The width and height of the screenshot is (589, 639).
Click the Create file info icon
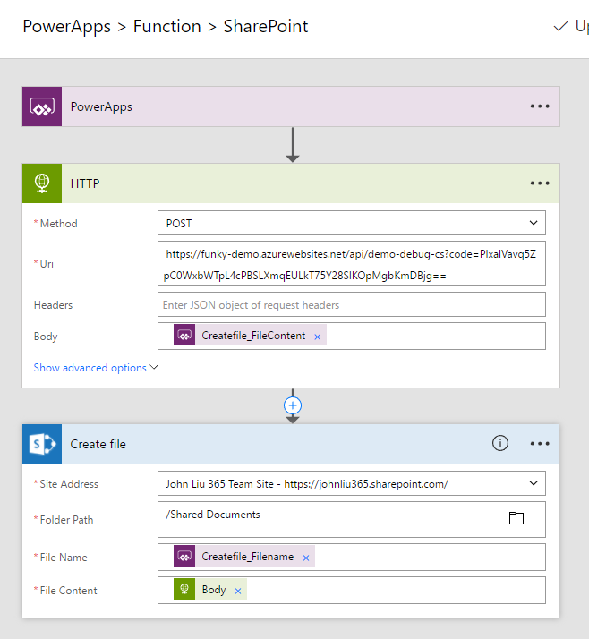point(500,444)
